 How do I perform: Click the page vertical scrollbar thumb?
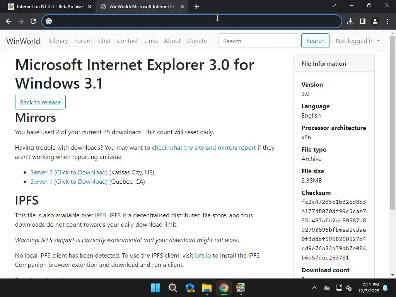pos(393,123)
